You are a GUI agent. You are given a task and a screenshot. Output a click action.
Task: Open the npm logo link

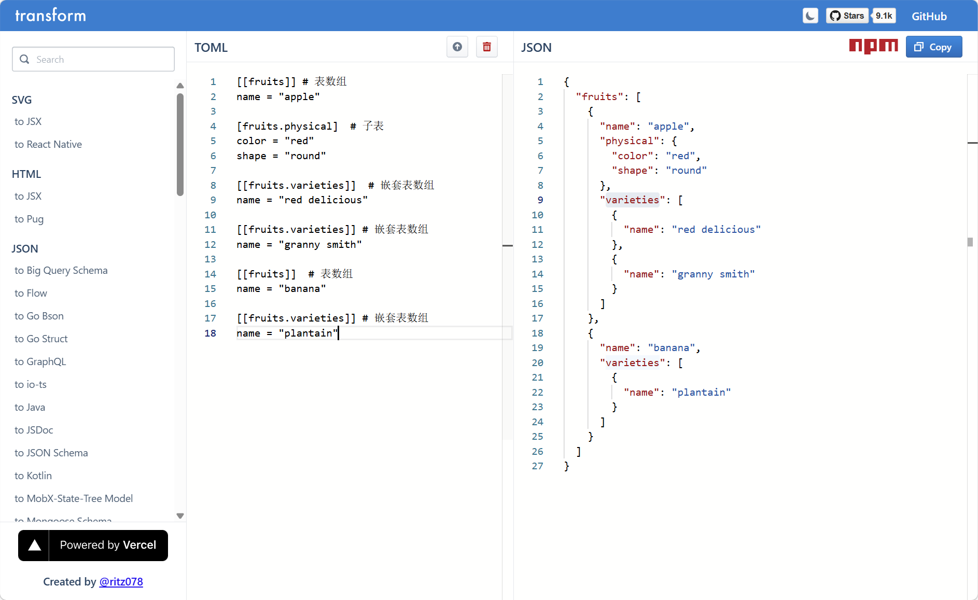[873, 46]
